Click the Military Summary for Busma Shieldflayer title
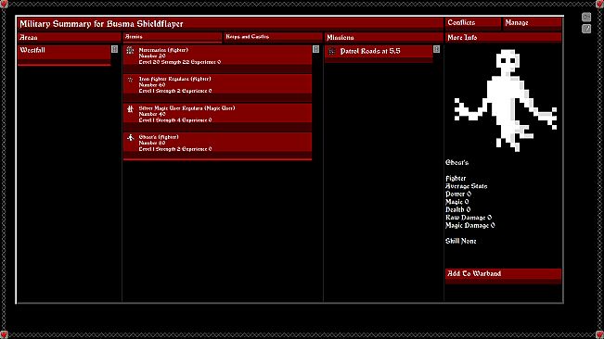The height and width of the screenshot is (339, 604). click(101, 24)
